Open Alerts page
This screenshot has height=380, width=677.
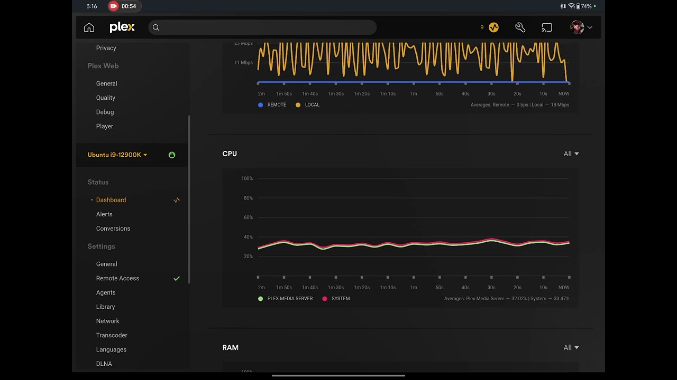(x=104, y=214)
